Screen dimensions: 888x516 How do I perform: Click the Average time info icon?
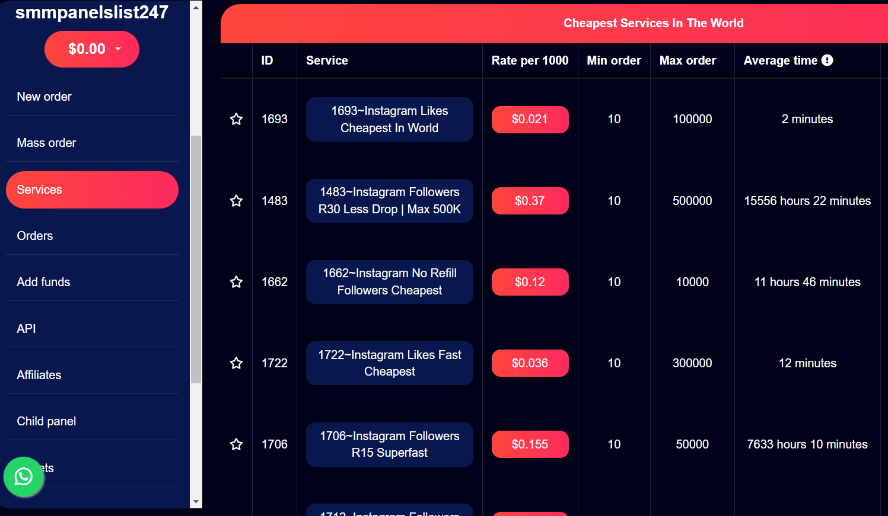pos(827,60)
